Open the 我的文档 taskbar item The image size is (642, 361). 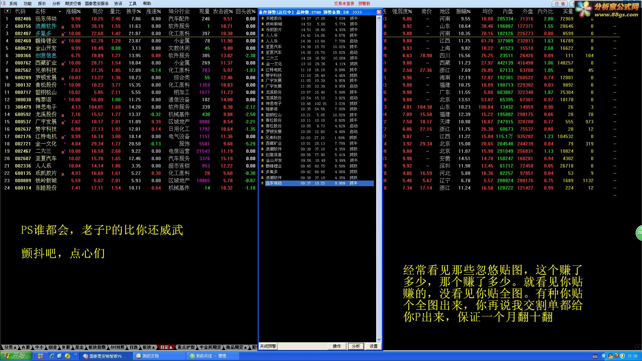click(x=159, y=356)
